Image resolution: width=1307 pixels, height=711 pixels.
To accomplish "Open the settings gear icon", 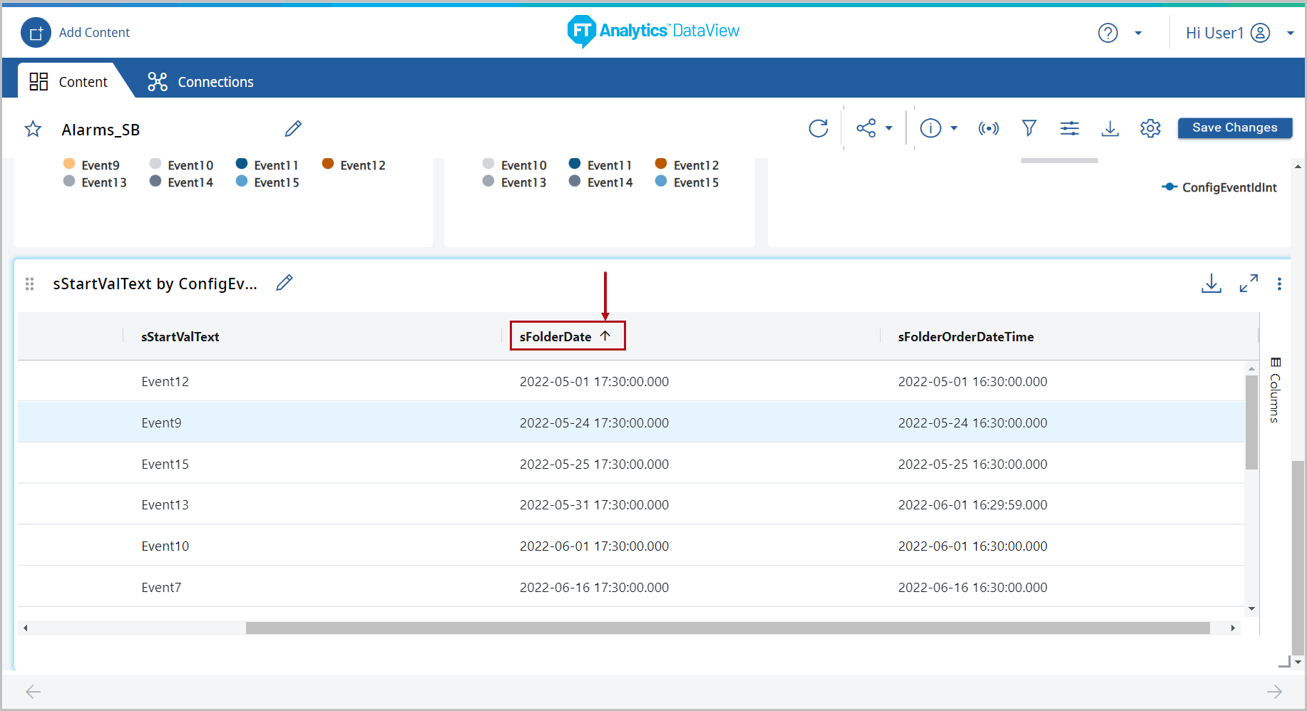I will (x=1150, y=128).
